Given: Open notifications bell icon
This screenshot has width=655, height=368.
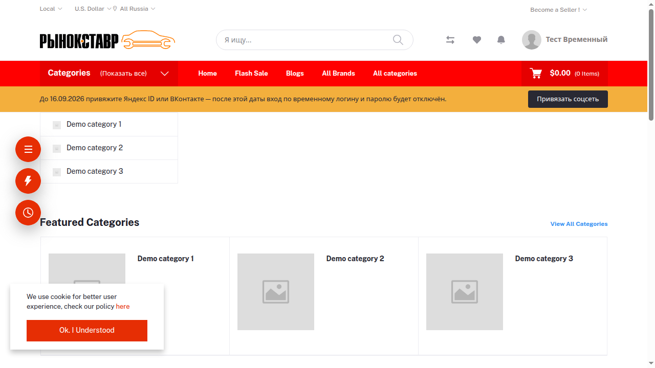Looking at the screenshot, I should tap(501, 40).
